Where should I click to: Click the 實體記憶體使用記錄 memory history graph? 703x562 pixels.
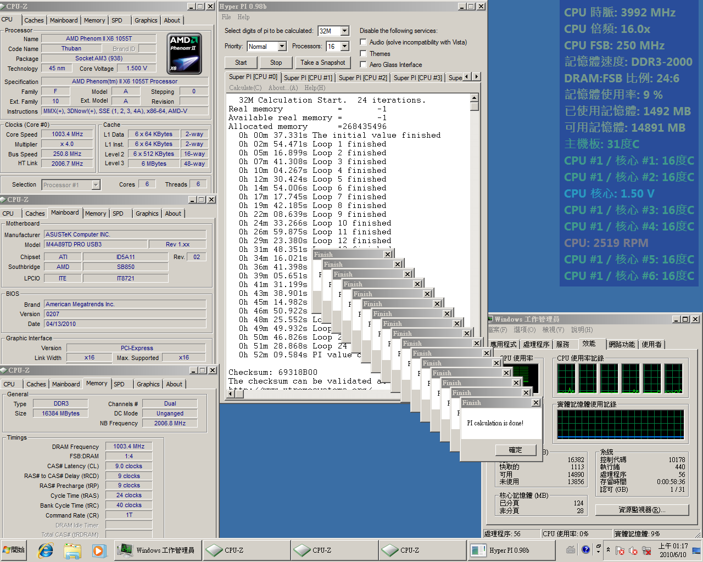point(621,425)
